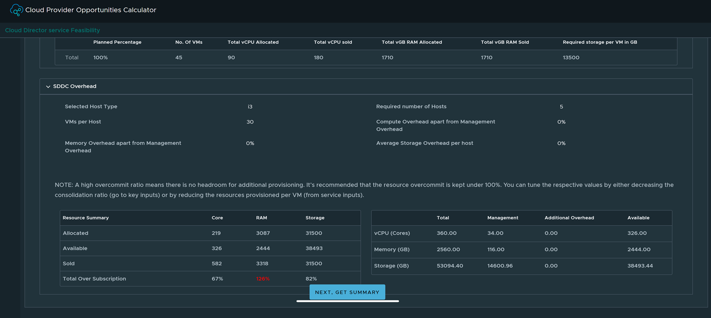Click Cloud Provider Opportunities Calculator title
This screenshot has height=318, width=711.
[x=90, y=10]
